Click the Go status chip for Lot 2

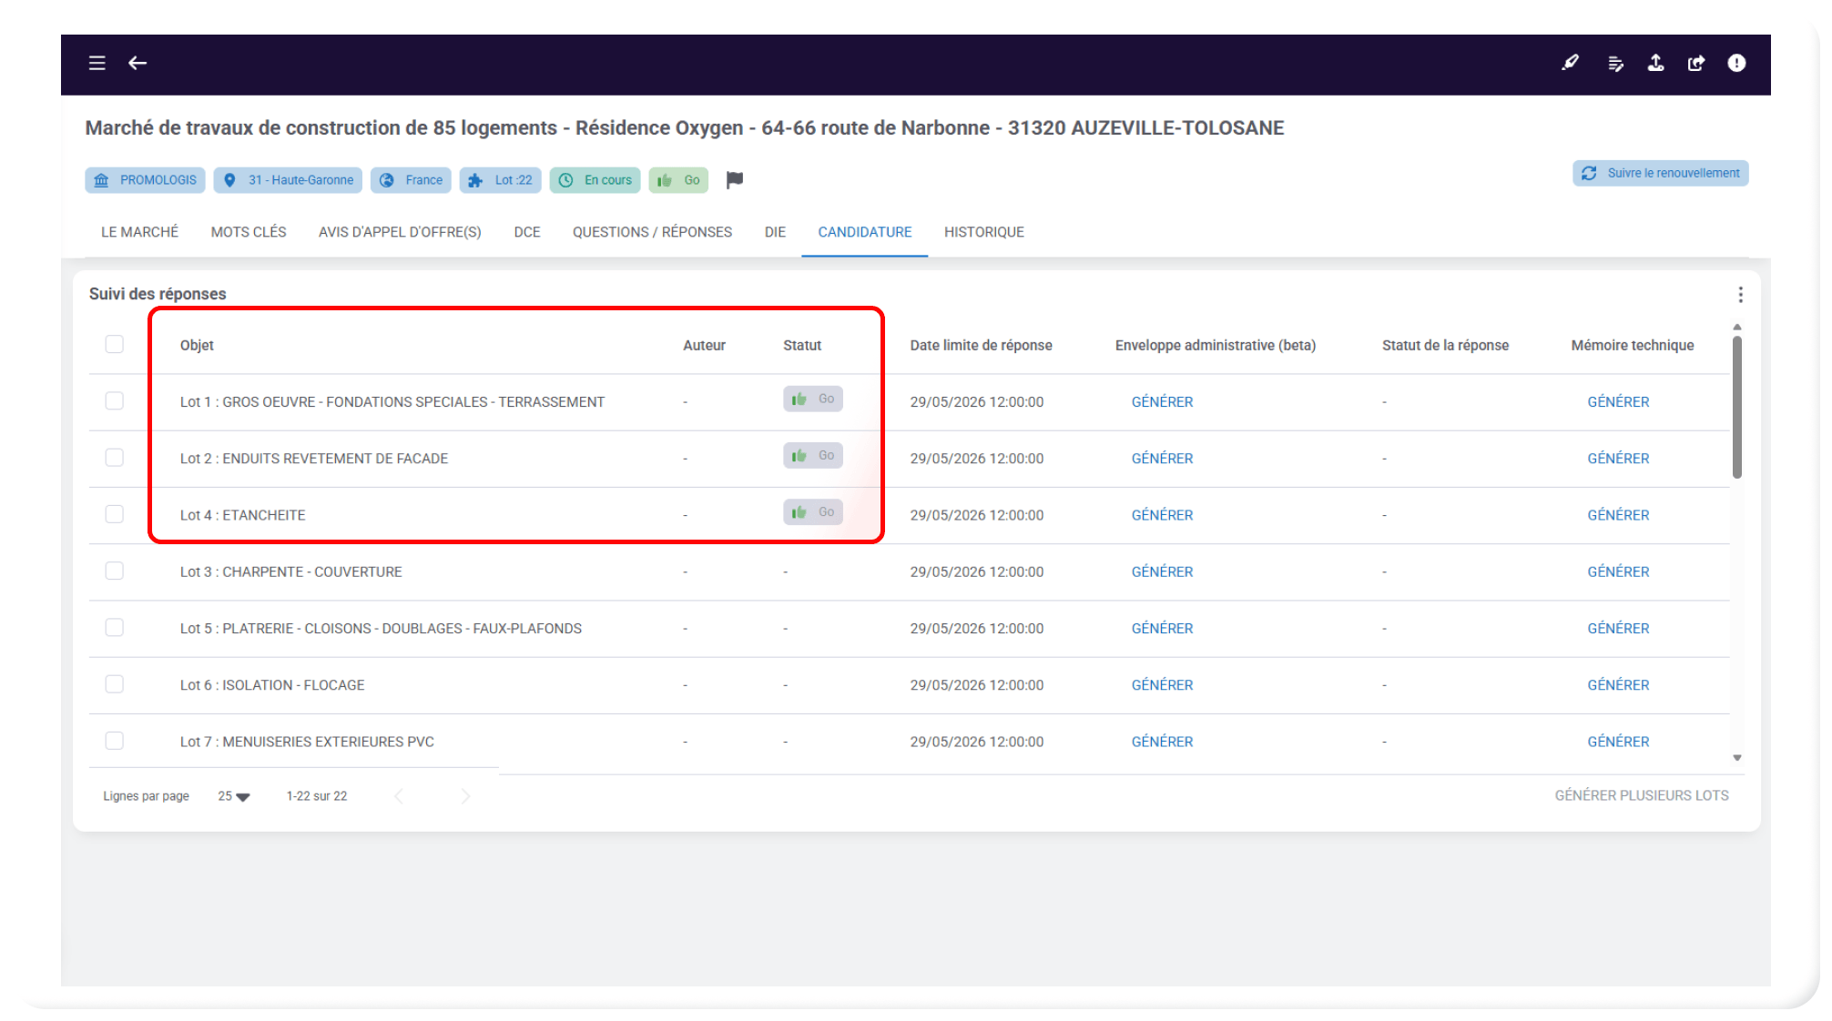(813, 455)
